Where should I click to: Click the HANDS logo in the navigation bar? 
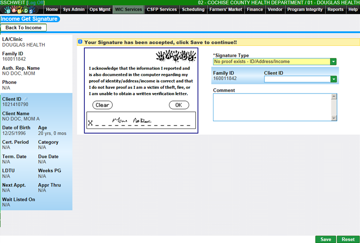[22, 9]
